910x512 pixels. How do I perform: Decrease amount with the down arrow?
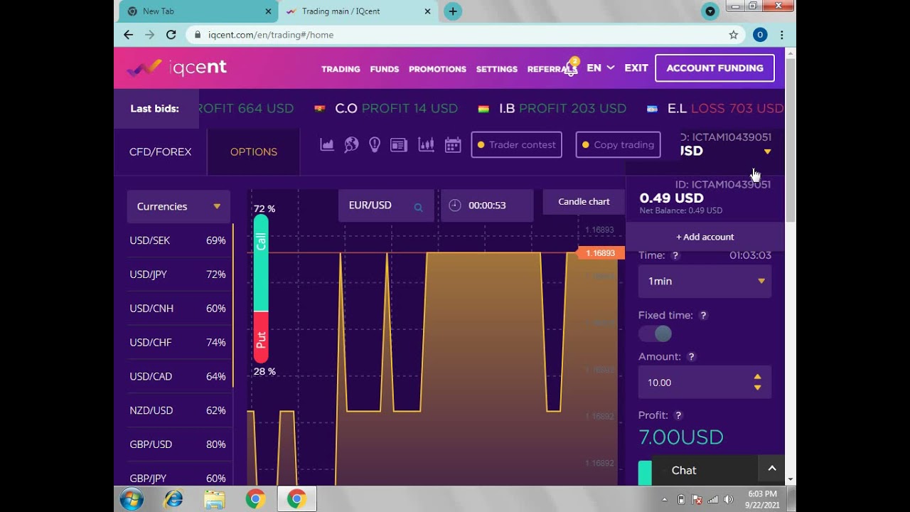pos(757,388)
